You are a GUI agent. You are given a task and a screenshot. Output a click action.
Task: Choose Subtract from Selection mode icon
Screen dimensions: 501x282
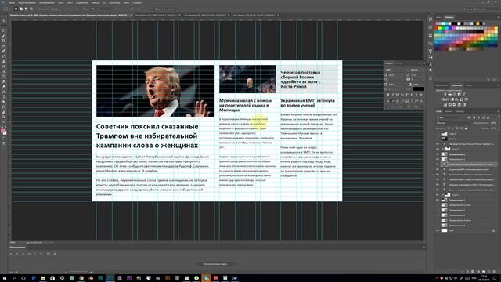point(26,9)
